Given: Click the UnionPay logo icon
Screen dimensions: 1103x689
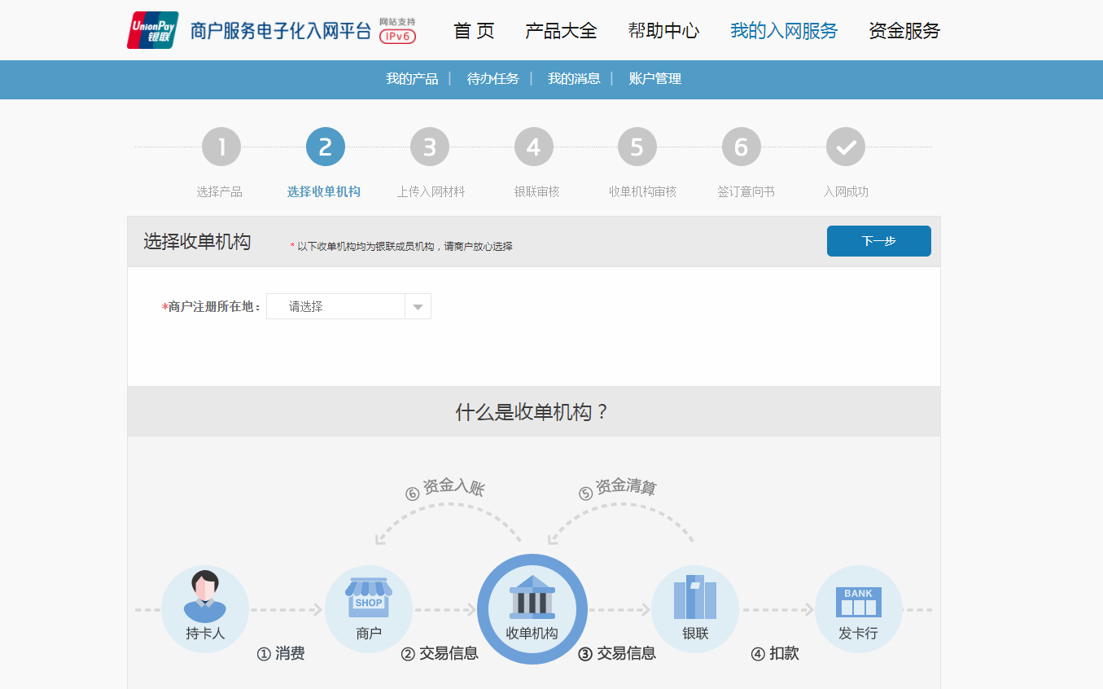Looking at the screenshot, I should point(153,30).
